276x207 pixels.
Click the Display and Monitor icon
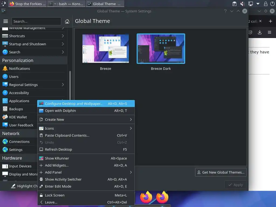(5, 174)
